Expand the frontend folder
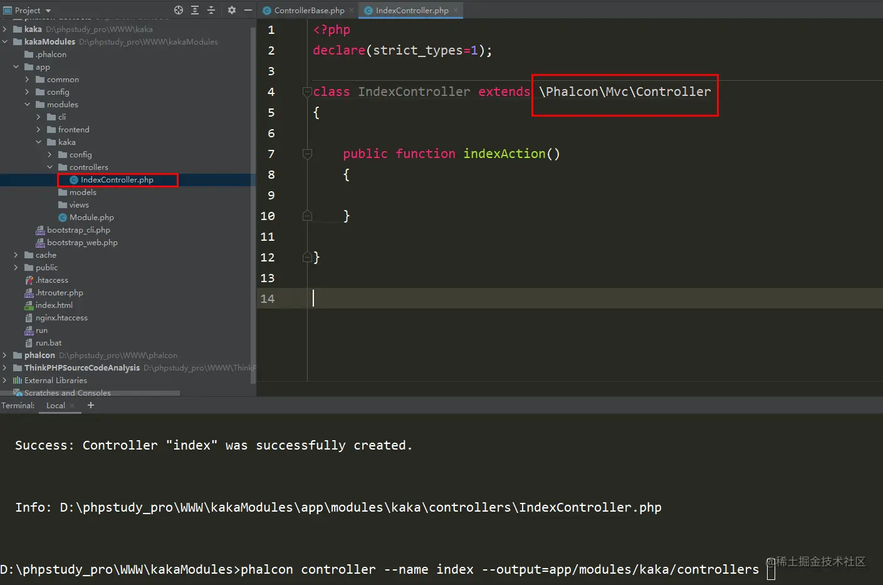This screenshot has width=883, height=585. 39,129
